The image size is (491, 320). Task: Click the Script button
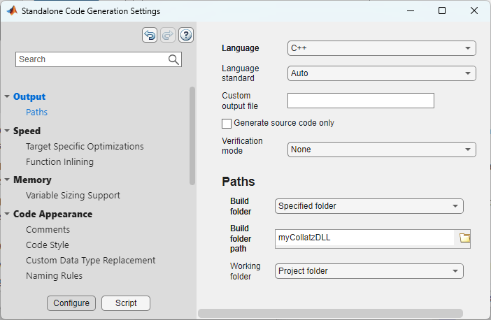(126, 303)
